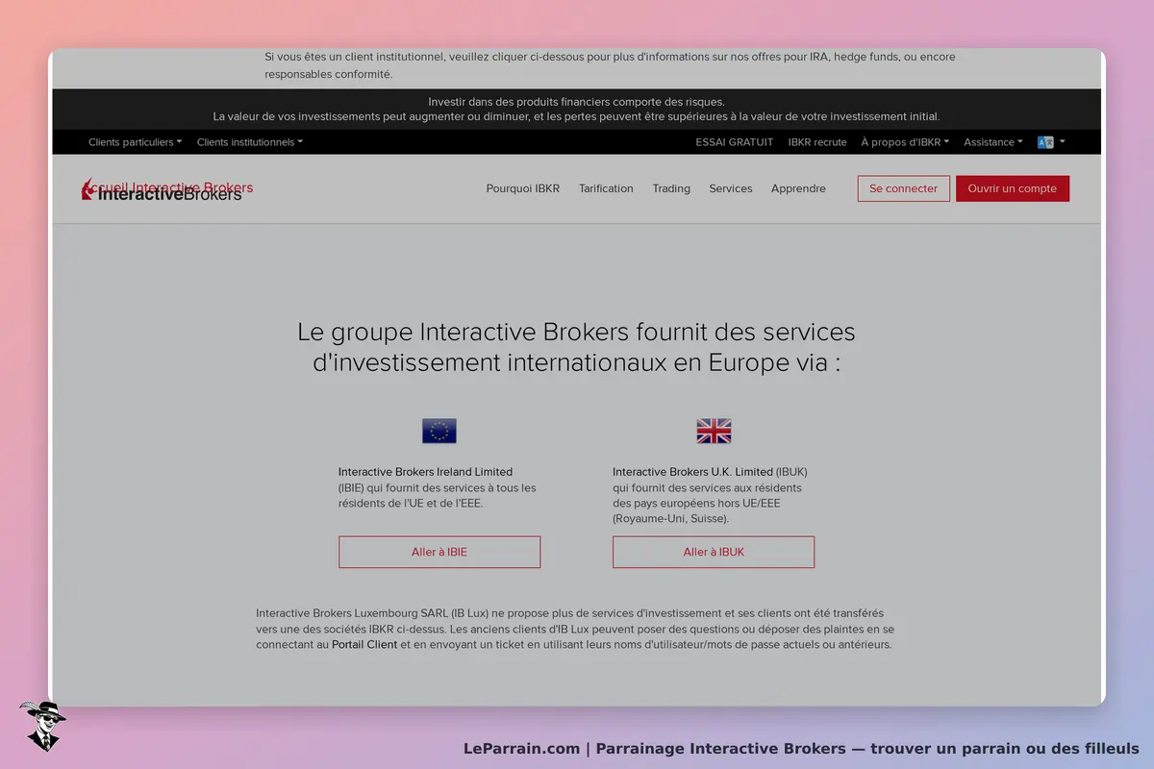This screenshot has width=1154, height=769.
Task: Open ESSAI GRATUIT link
Action: point(735,142)
